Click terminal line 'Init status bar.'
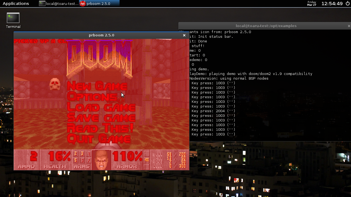351x197 pixels. tap(211, 36)
